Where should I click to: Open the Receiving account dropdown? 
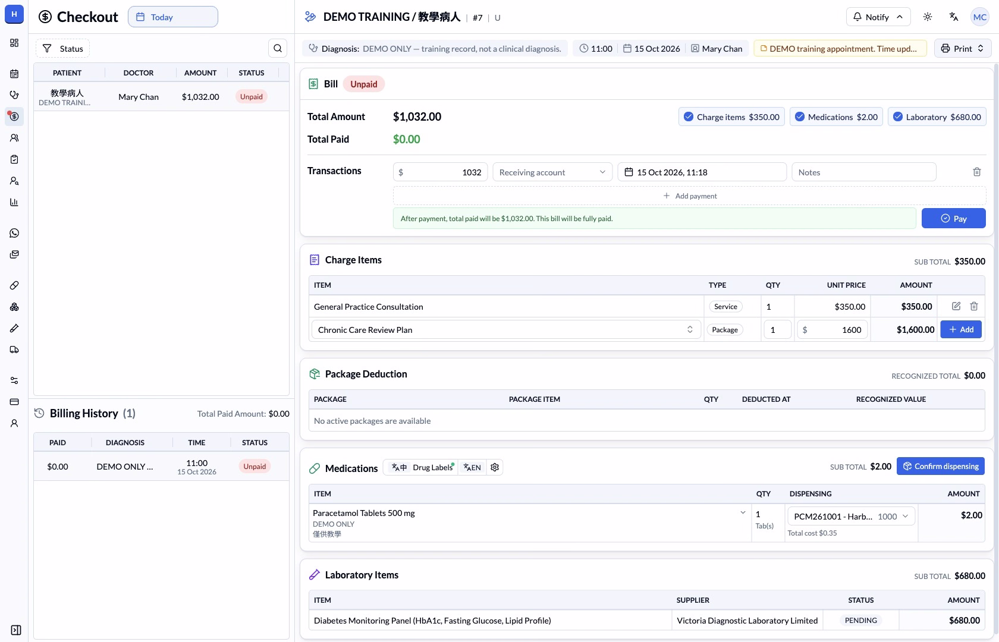point(552,172)
